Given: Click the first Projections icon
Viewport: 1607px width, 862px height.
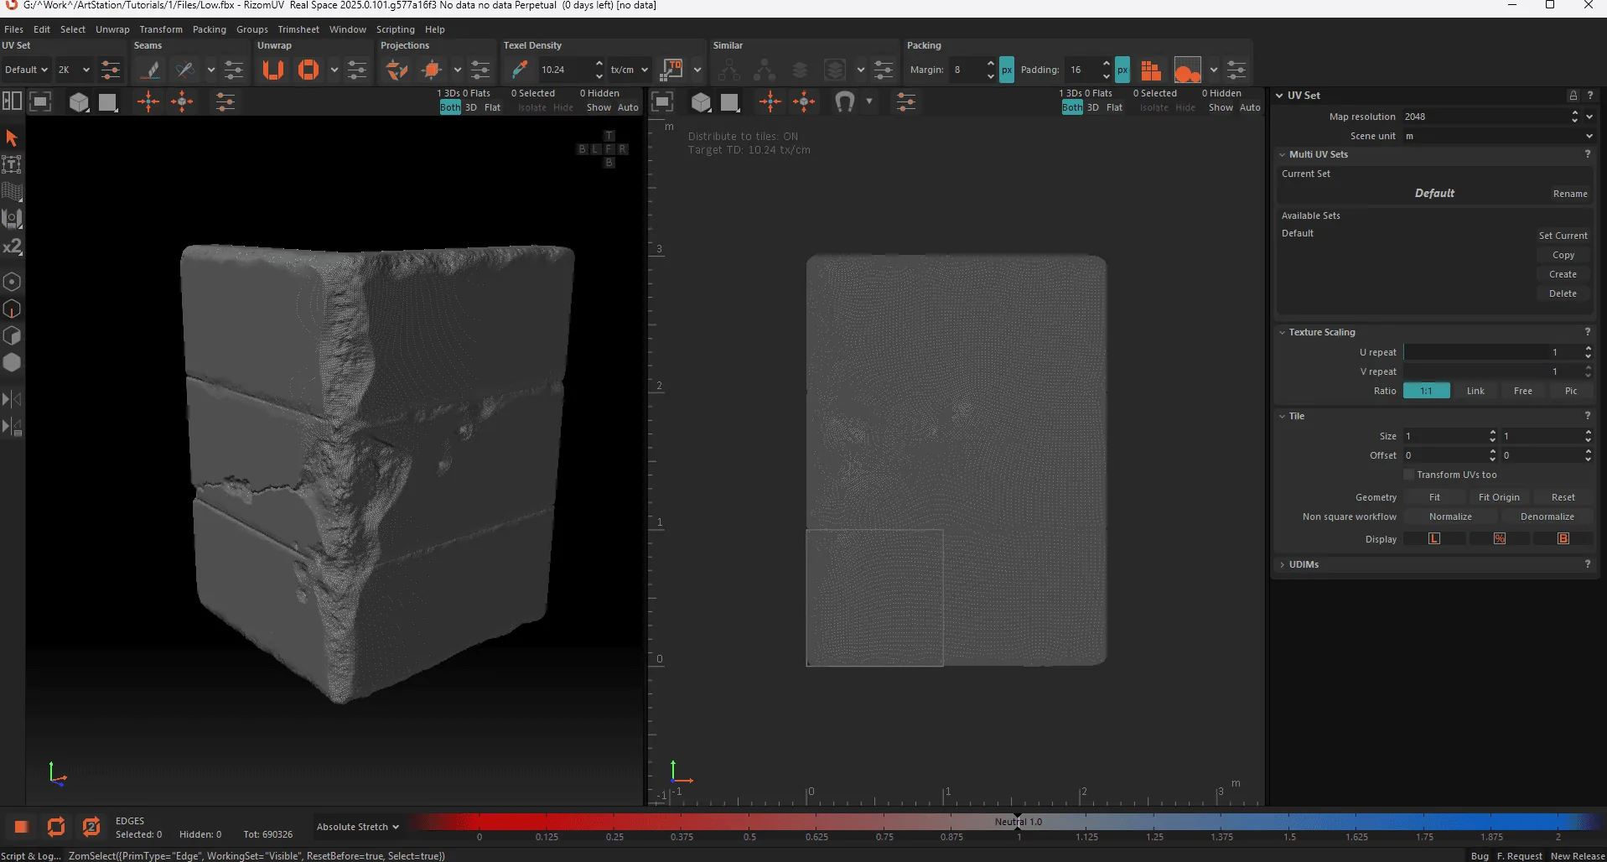Looking at the screenshot, I should (397, 70).
